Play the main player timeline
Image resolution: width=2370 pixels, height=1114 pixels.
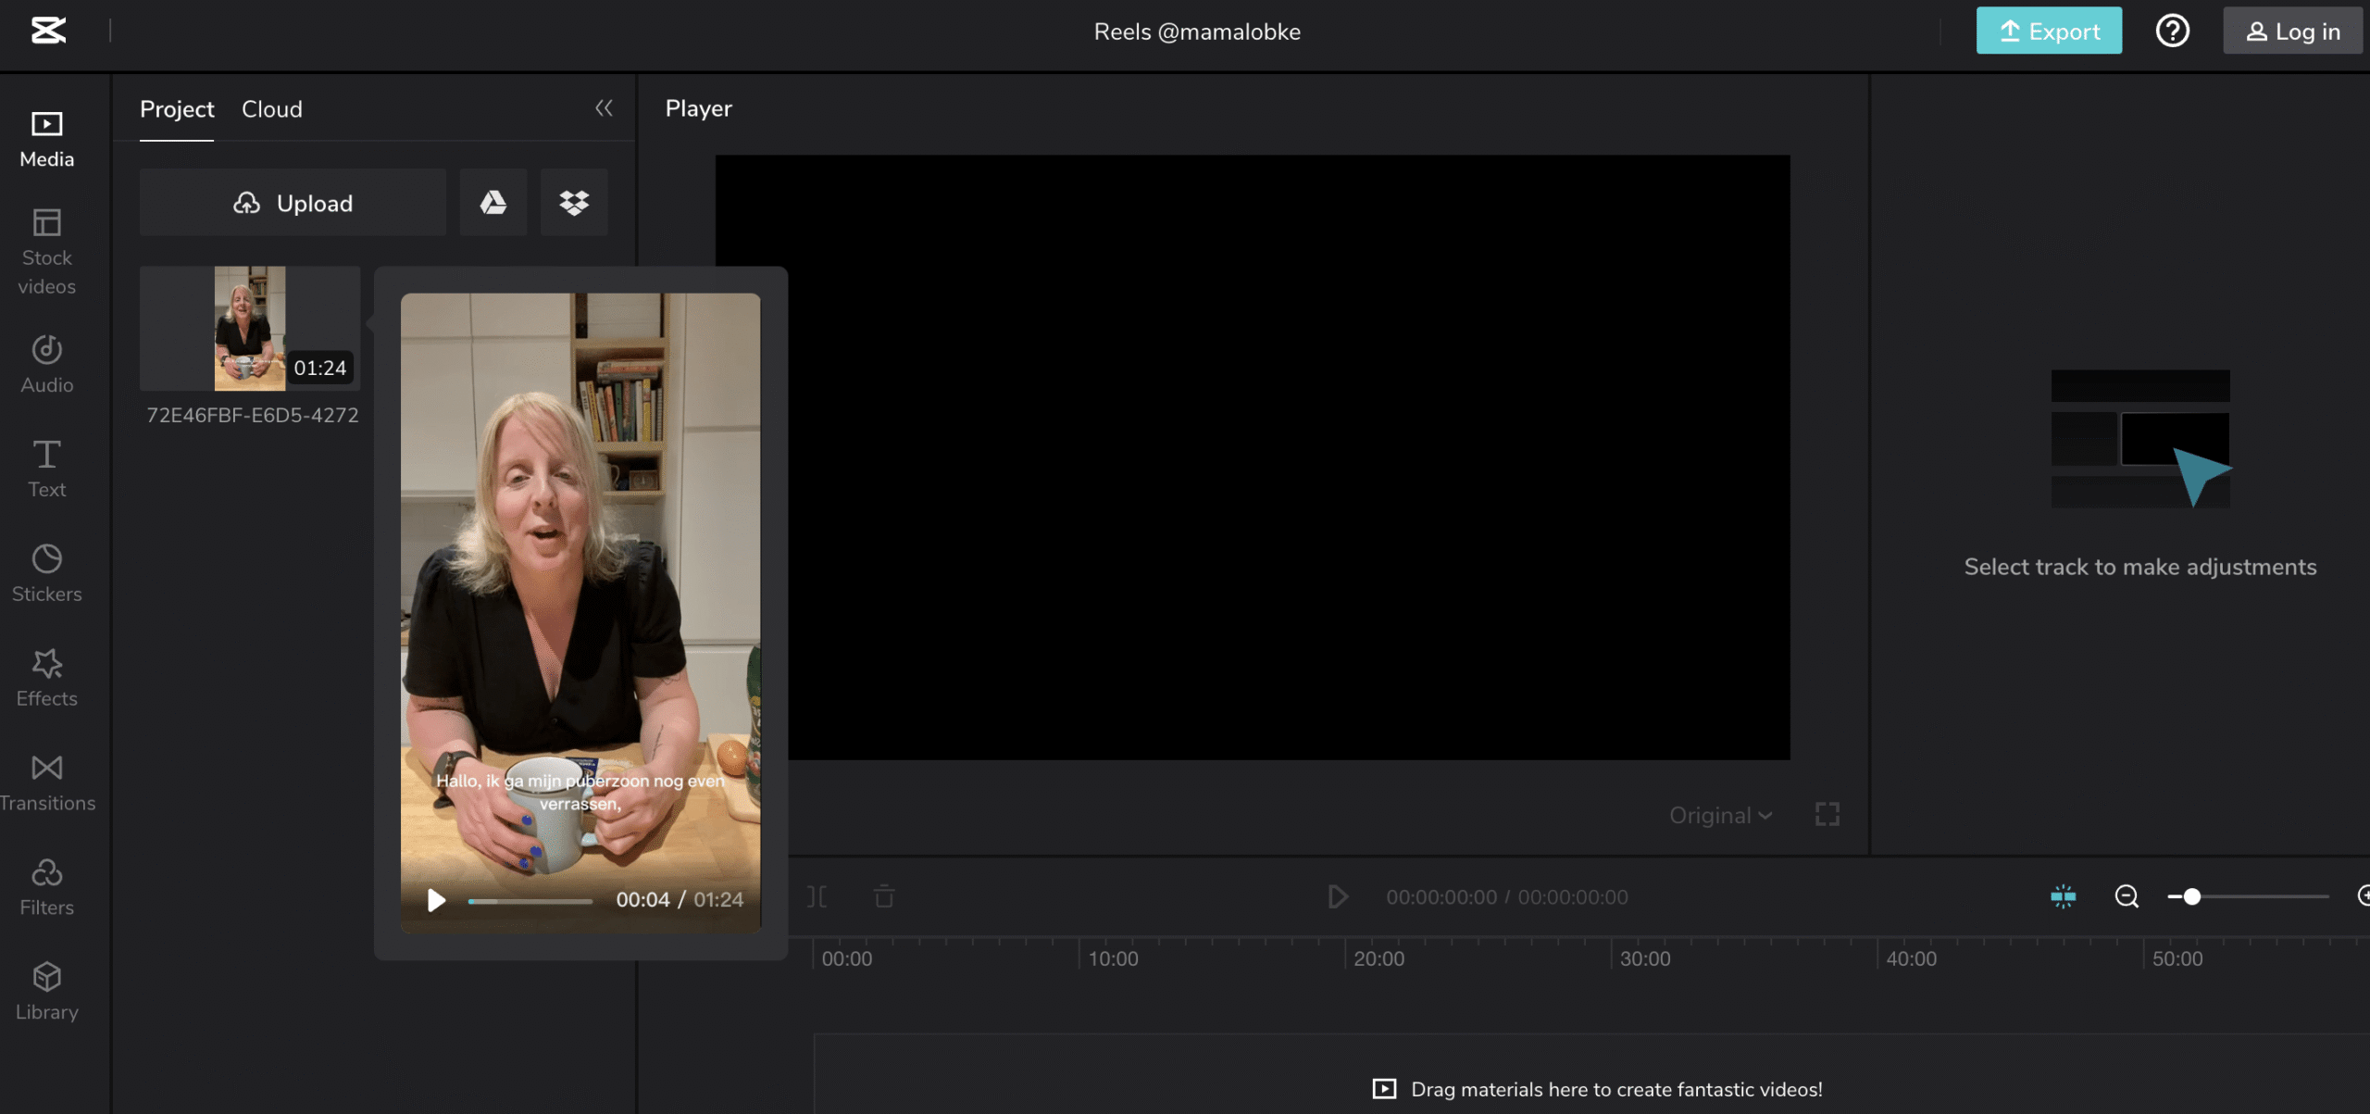click(x=1337, y=896)
